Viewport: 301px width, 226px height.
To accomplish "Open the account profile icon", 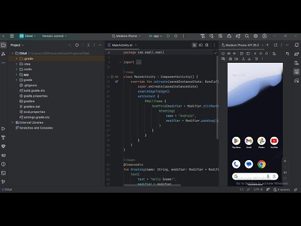I will 265,36.
